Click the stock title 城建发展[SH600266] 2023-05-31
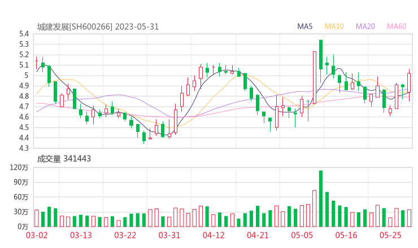The image size is (418, 248). [x=98, y=27]
